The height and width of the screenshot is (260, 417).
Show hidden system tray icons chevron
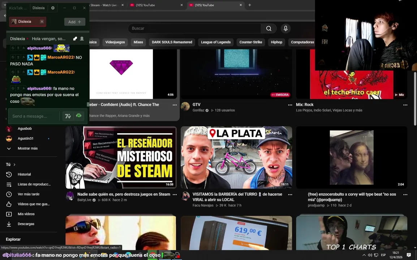tap(364, 255)
